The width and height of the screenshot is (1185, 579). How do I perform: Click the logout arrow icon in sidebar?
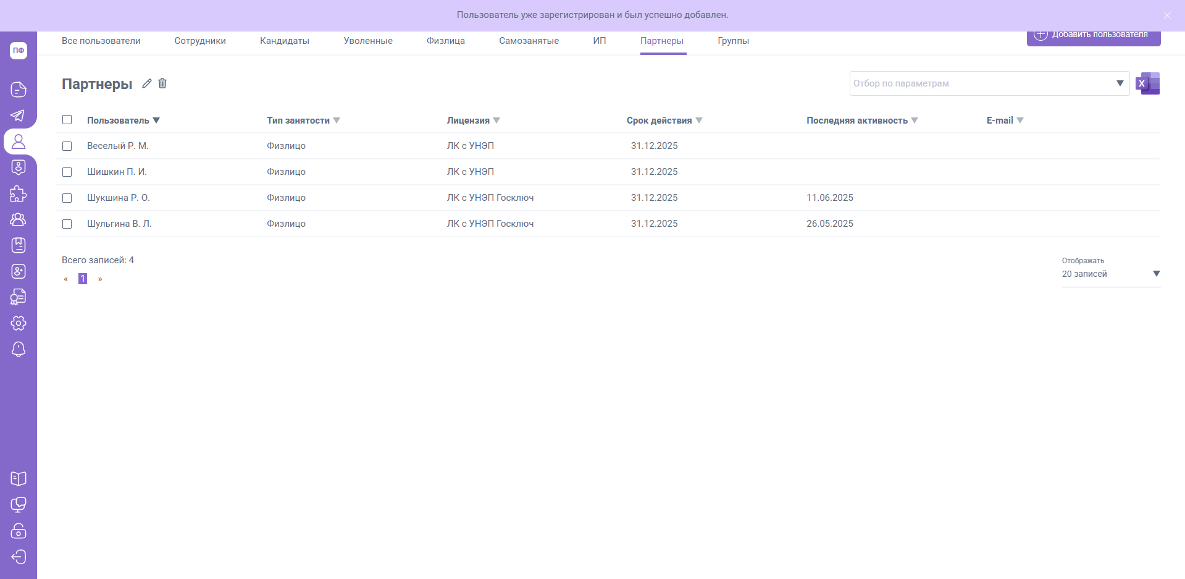tap(19, 557)
